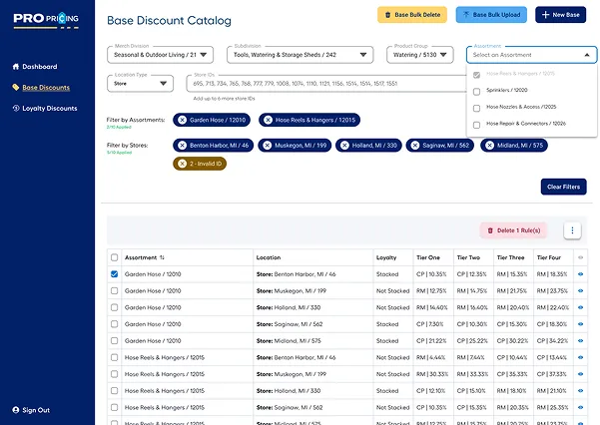Click the 'CP | 34.22%' Tier Four cell

552,341
